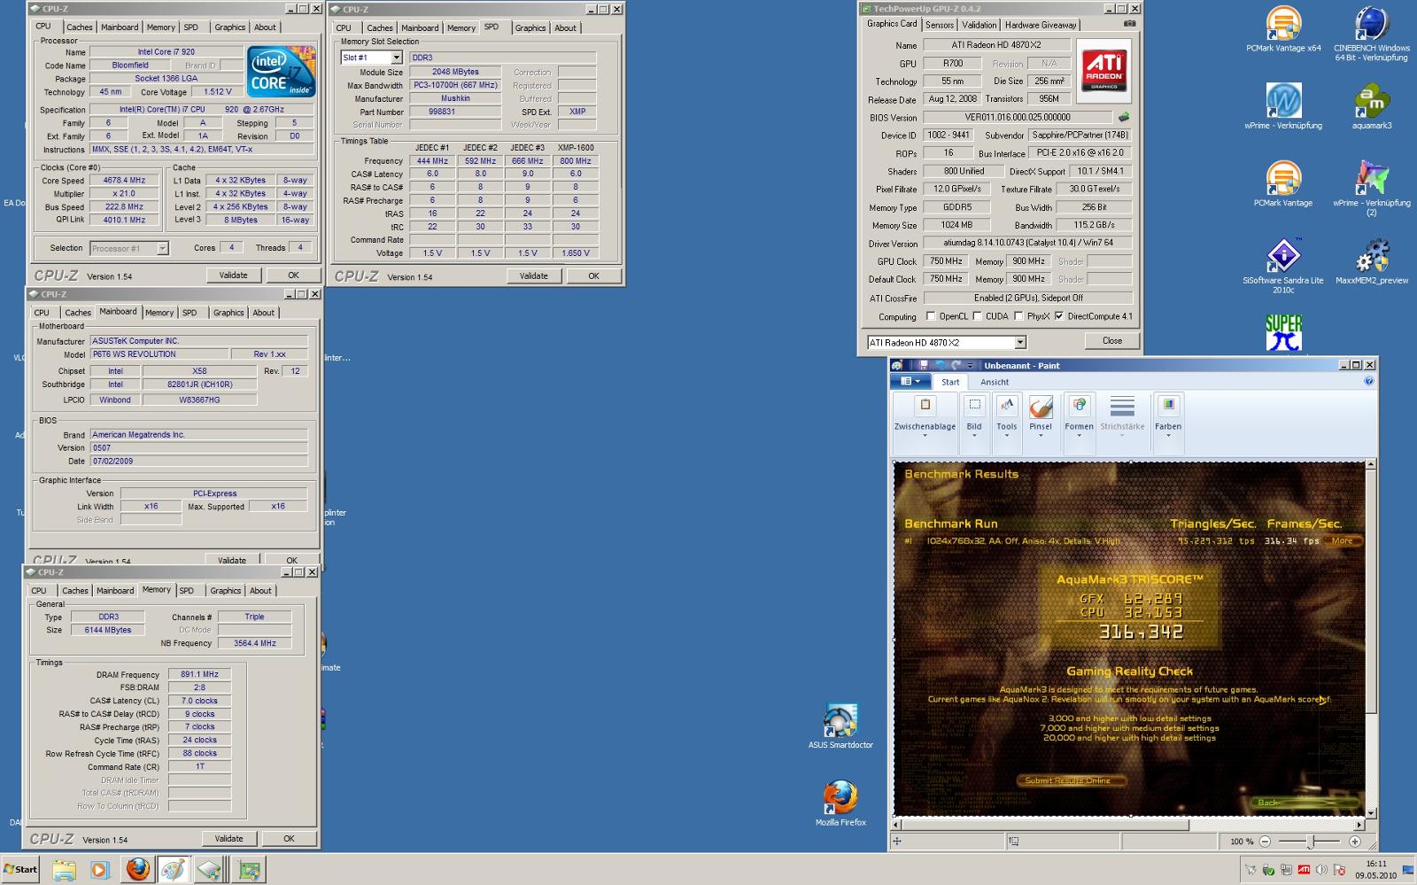Switch to Ansicht tab in Paint

[x=995, y=382]
